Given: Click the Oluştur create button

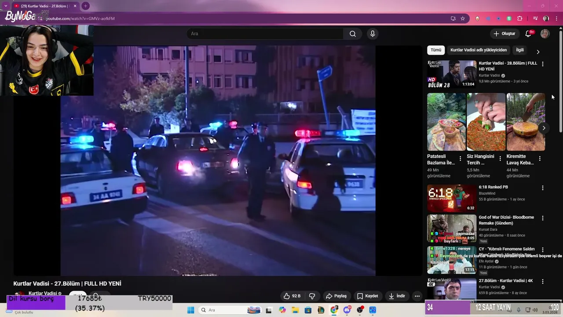Looking at the screenshot, I should point(504,34).
